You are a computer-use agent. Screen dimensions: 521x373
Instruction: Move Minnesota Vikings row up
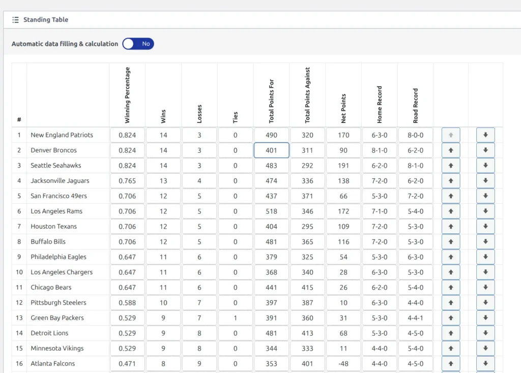coord(451,349)
